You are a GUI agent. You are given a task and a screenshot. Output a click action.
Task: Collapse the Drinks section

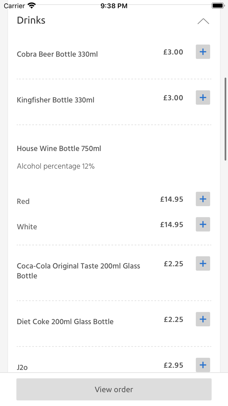point(203,22)
